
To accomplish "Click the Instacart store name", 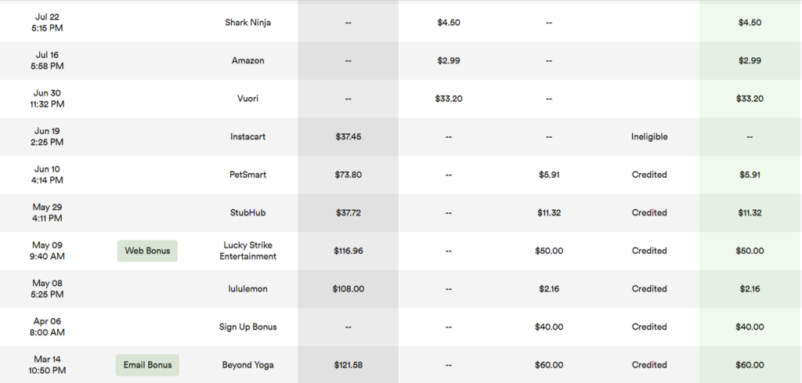I will tap(247, 136).
